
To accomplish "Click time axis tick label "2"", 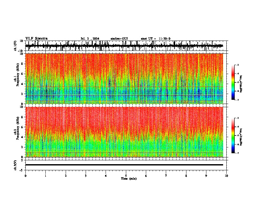I will pyautogui.click(x=66, y=176).
